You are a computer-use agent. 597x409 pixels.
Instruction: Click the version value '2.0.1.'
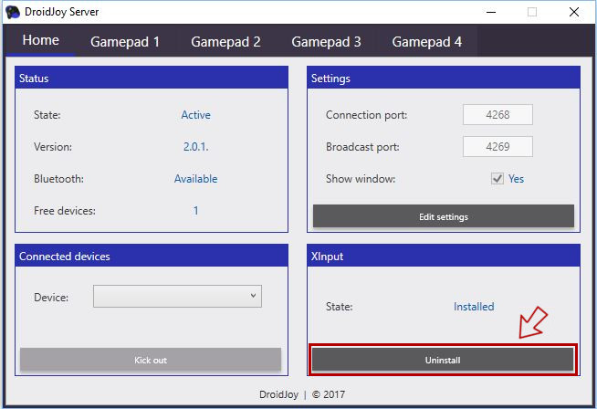tap(195, 147)
